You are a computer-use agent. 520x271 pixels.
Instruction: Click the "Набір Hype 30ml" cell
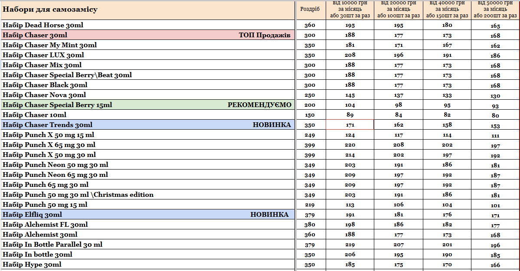coord(32,264)
